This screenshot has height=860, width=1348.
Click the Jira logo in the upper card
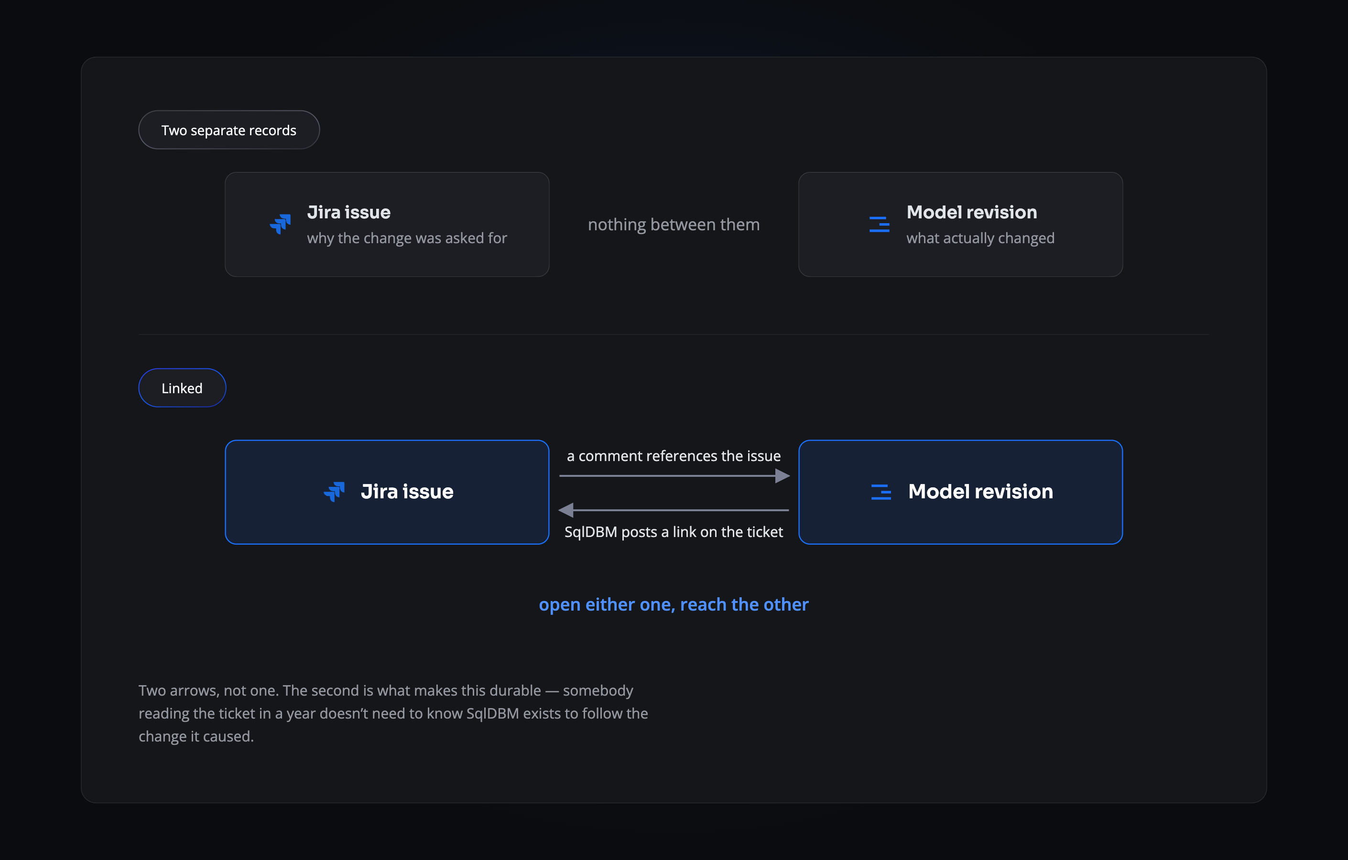tap(280, 225)
